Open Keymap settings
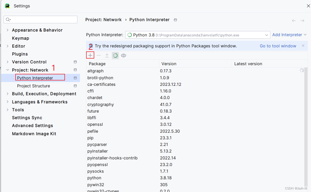311x192 pixels. 21,38
